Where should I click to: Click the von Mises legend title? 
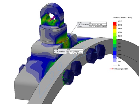point(122,18)
